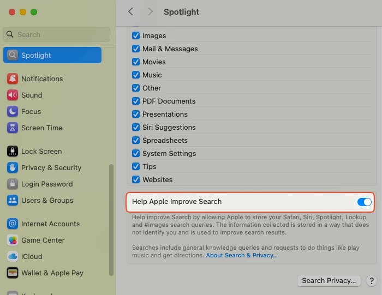This screenshot has height=295, width=382.
Task: Click the Search Privacy… button
Action: (x=329, y=281)
